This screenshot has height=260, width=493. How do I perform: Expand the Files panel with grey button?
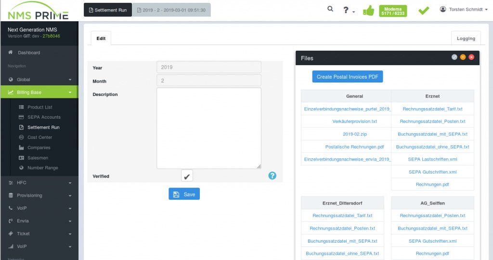click(454, 57)
